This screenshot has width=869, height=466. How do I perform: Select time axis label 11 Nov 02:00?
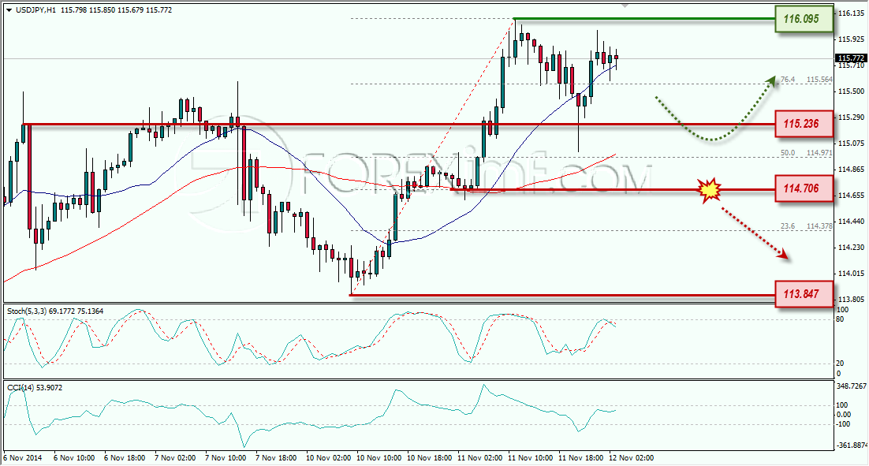[480, 458]
